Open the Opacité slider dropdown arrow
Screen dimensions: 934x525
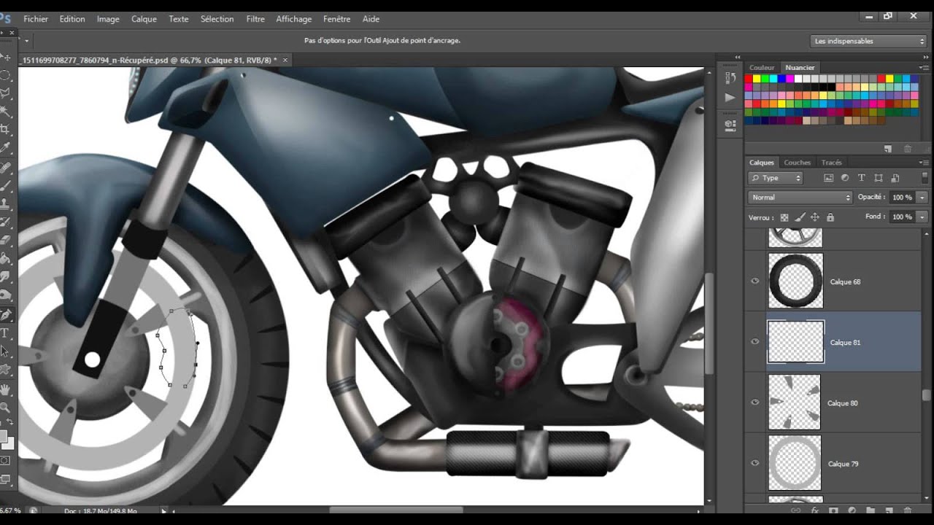pos(922,198)
